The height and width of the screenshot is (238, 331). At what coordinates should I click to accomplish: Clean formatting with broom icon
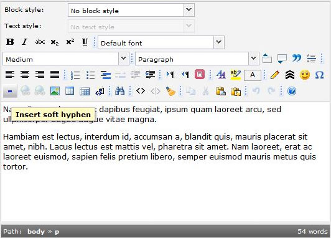[170, 91]
